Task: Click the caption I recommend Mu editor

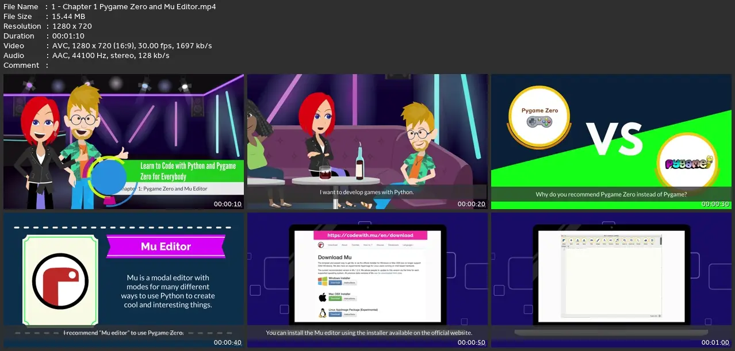Action: pos(123,333)
